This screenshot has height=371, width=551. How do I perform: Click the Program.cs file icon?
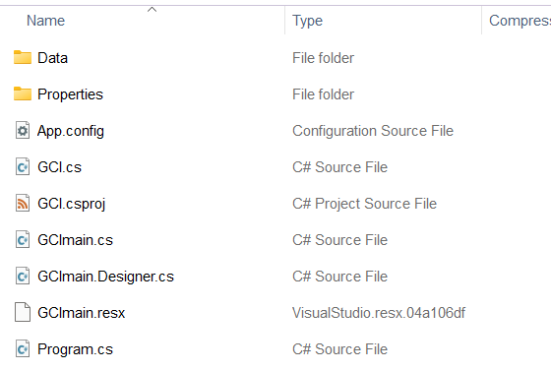pyautogui.click(x=23, y=349)
